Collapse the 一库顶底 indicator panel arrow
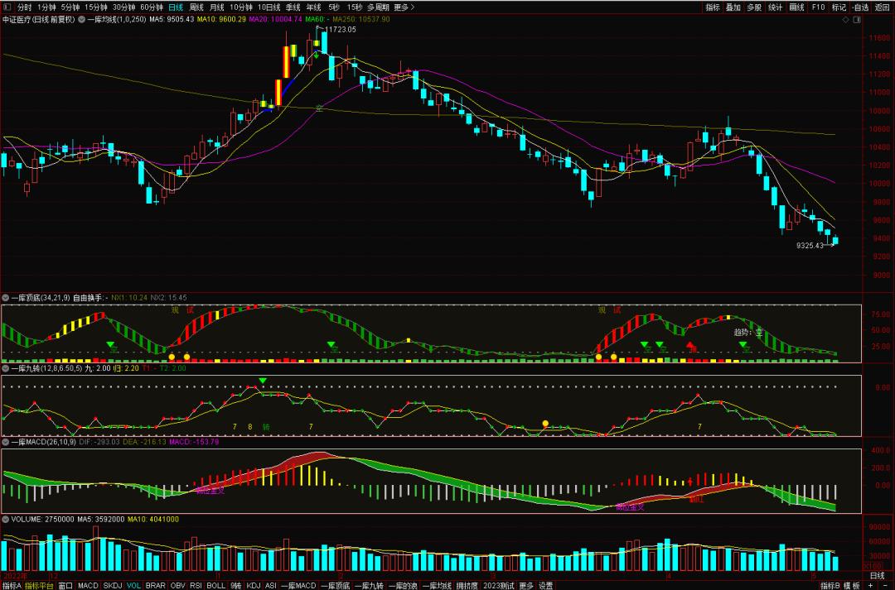The image size is (895, 590). click(x=6, y=297)
